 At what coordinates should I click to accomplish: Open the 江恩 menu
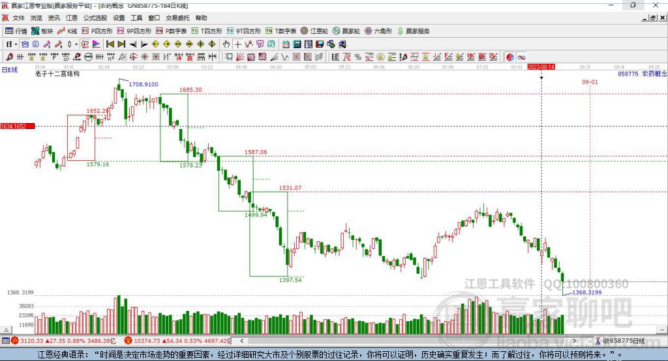pyautogui.click(x=72, y=18)
